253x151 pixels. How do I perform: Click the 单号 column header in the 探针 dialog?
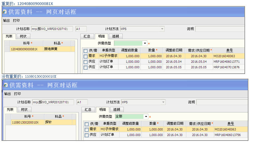[230, 124]
